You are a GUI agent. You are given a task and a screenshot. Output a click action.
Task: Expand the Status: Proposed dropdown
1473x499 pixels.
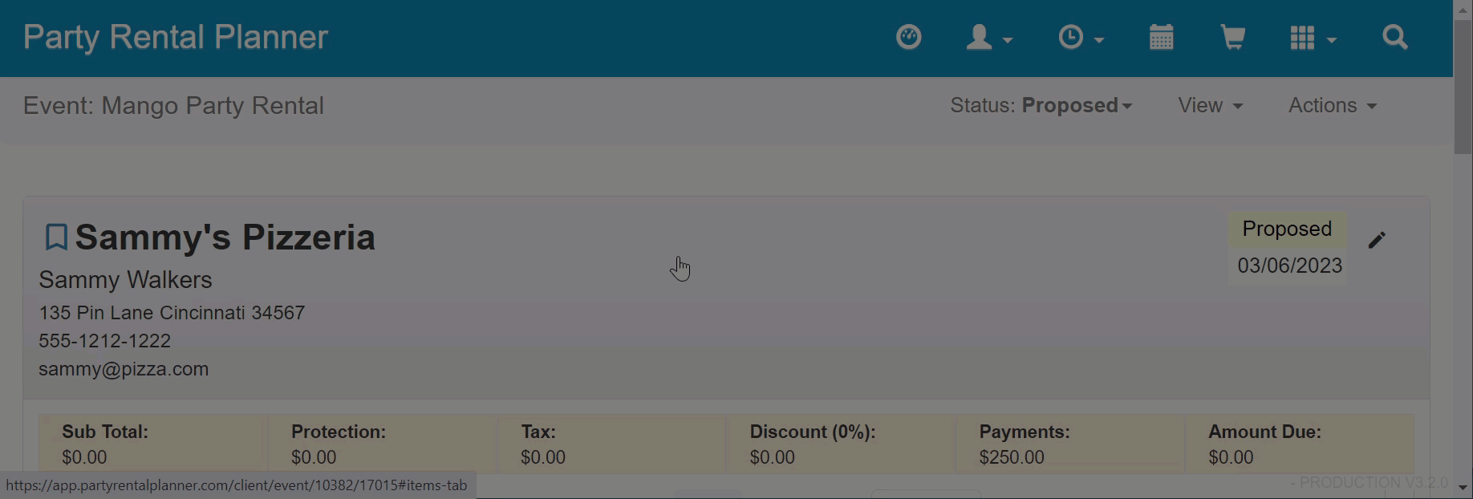click(x=1041, y=106)
